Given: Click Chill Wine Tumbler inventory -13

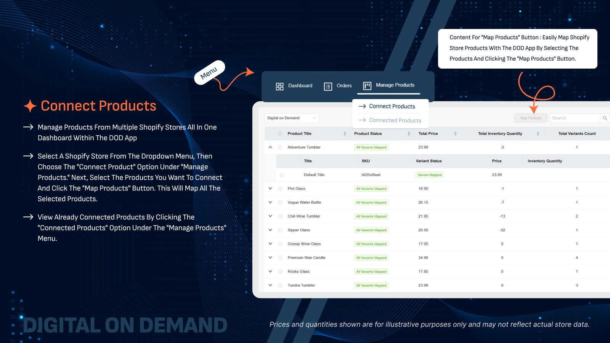Looking at the screenshot, I should pos(502,216).
